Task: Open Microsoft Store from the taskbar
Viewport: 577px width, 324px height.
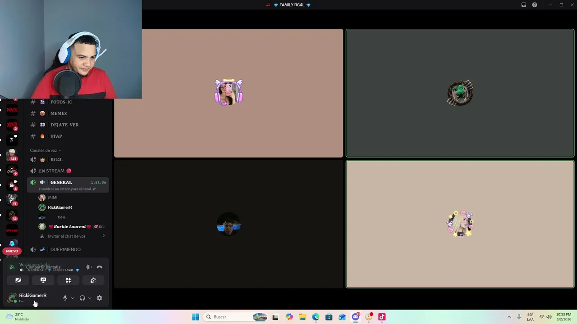Action: click(x=329, y=317)
